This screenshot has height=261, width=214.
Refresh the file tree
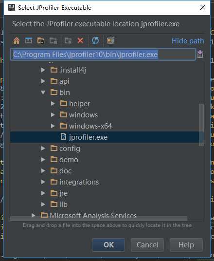coord(95,40)
